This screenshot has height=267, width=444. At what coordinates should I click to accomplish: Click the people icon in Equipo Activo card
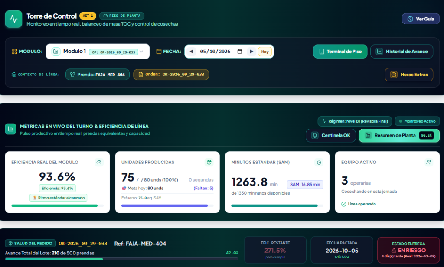click(x=429, y=162)
